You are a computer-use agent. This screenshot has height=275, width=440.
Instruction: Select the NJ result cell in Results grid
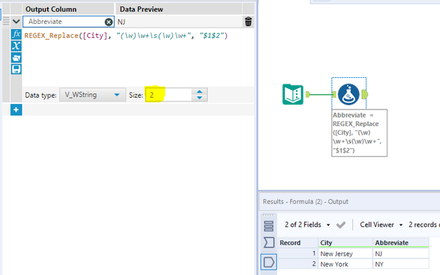coord(401,254)
